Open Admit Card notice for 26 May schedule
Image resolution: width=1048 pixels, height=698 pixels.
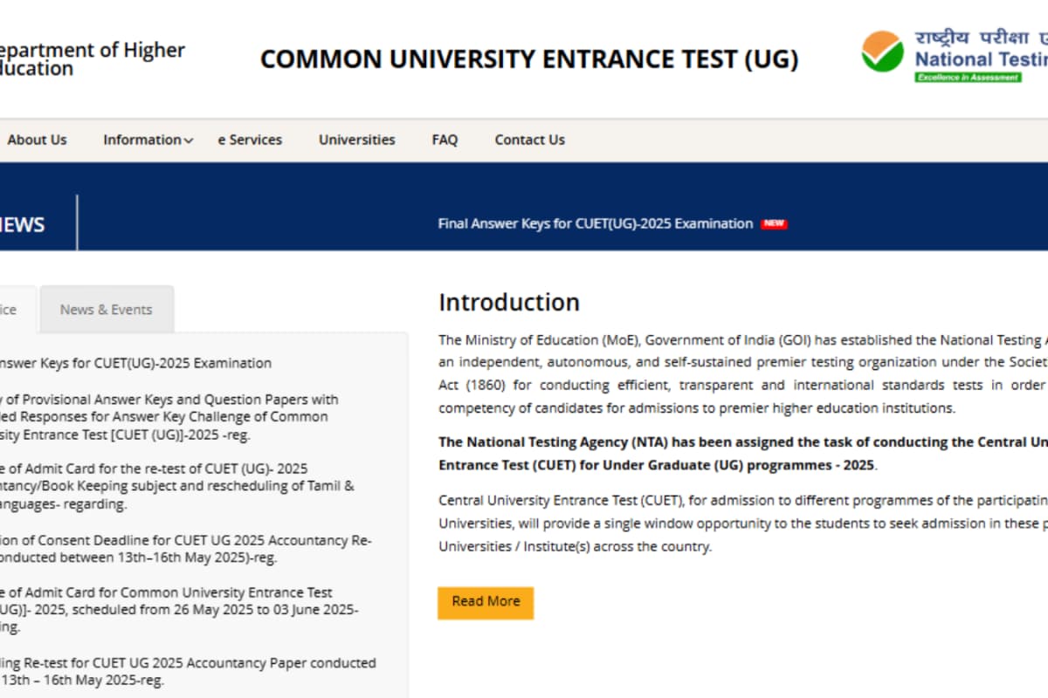[179, 610]
